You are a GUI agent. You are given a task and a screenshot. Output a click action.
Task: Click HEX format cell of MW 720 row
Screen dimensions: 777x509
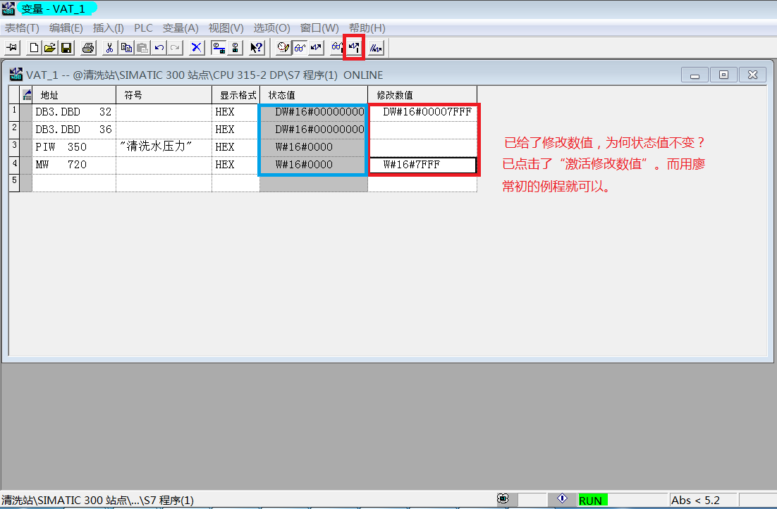click(x=236, y=165)
